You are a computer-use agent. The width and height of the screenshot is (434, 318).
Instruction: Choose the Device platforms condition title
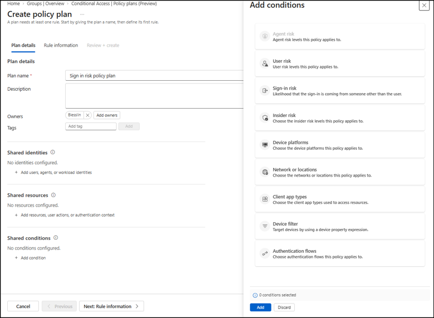(290, 143)
